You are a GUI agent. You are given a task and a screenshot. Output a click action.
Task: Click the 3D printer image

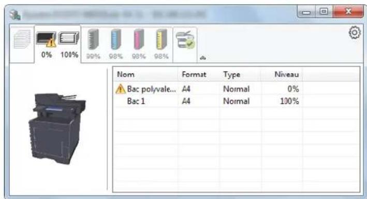[x=57, y=129]
